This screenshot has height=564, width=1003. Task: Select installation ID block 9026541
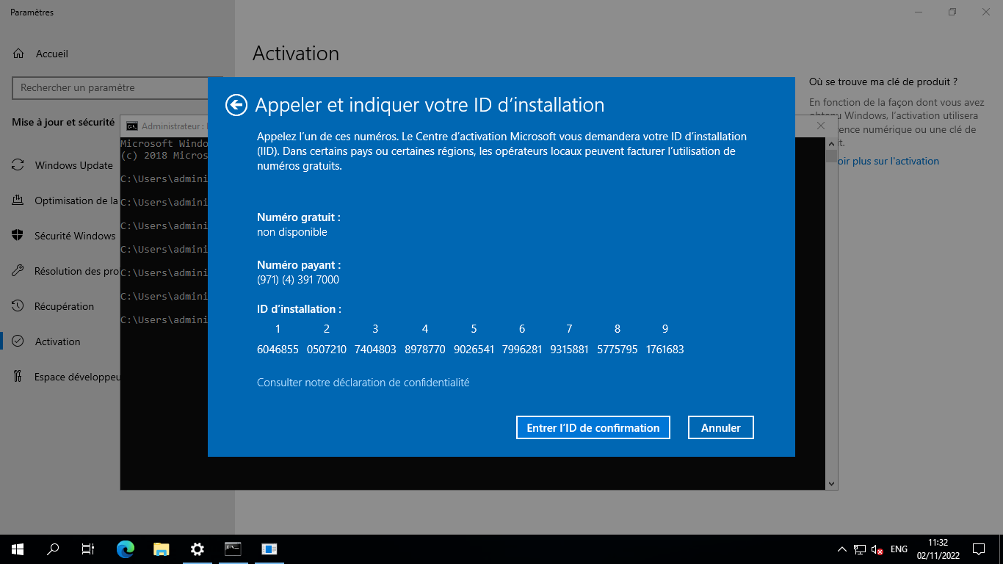(474, 350)
